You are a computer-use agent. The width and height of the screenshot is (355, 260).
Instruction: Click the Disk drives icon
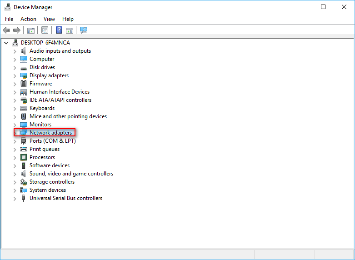pos(24,68)
